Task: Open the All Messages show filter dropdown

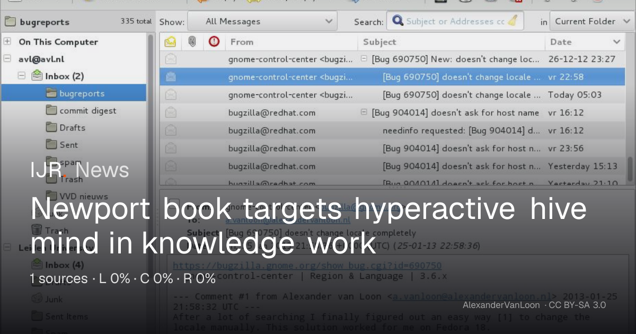Action: pos(262,21)
